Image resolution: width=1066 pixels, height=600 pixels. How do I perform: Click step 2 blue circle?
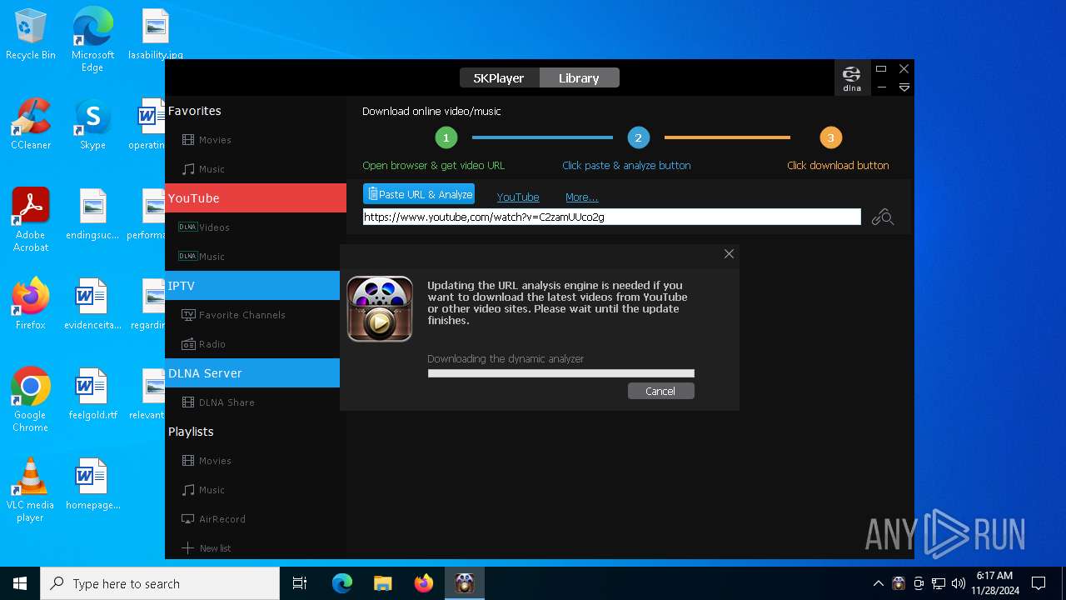tap(638, 137)
